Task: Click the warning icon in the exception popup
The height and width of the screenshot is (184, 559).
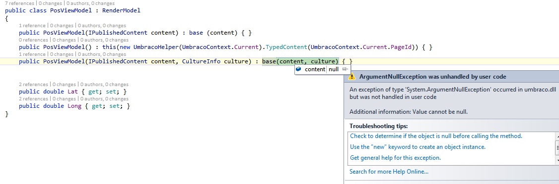Action: tap(351, 76)
